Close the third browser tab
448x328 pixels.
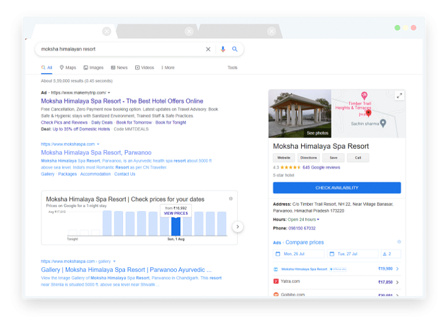[272, 32]
